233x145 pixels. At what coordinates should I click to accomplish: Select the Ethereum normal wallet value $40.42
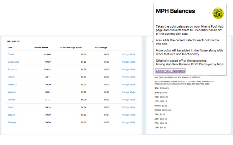[x=47, y=70]
